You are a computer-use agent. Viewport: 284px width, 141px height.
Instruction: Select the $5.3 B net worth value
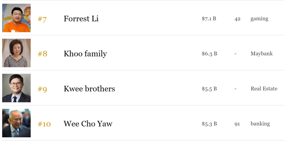209,124
